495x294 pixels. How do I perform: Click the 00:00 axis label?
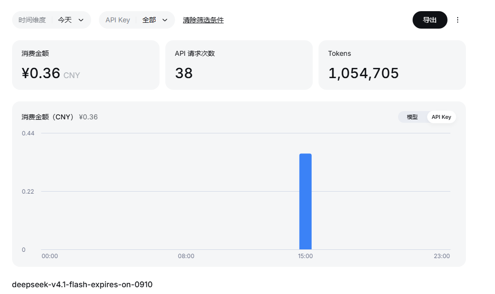point(49,256)
